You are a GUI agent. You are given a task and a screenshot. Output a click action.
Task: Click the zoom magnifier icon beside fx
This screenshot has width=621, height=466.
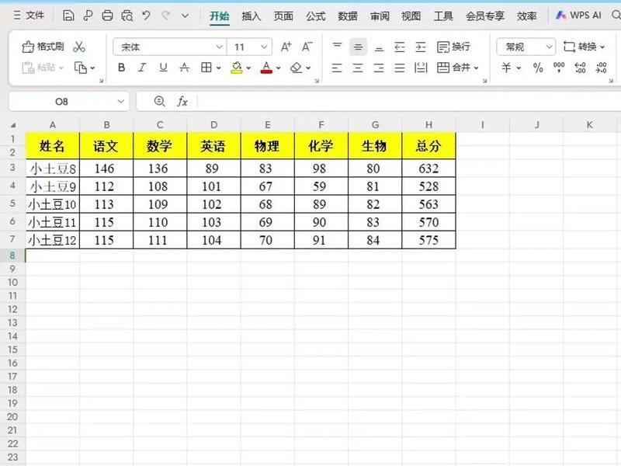coord(160,102)
